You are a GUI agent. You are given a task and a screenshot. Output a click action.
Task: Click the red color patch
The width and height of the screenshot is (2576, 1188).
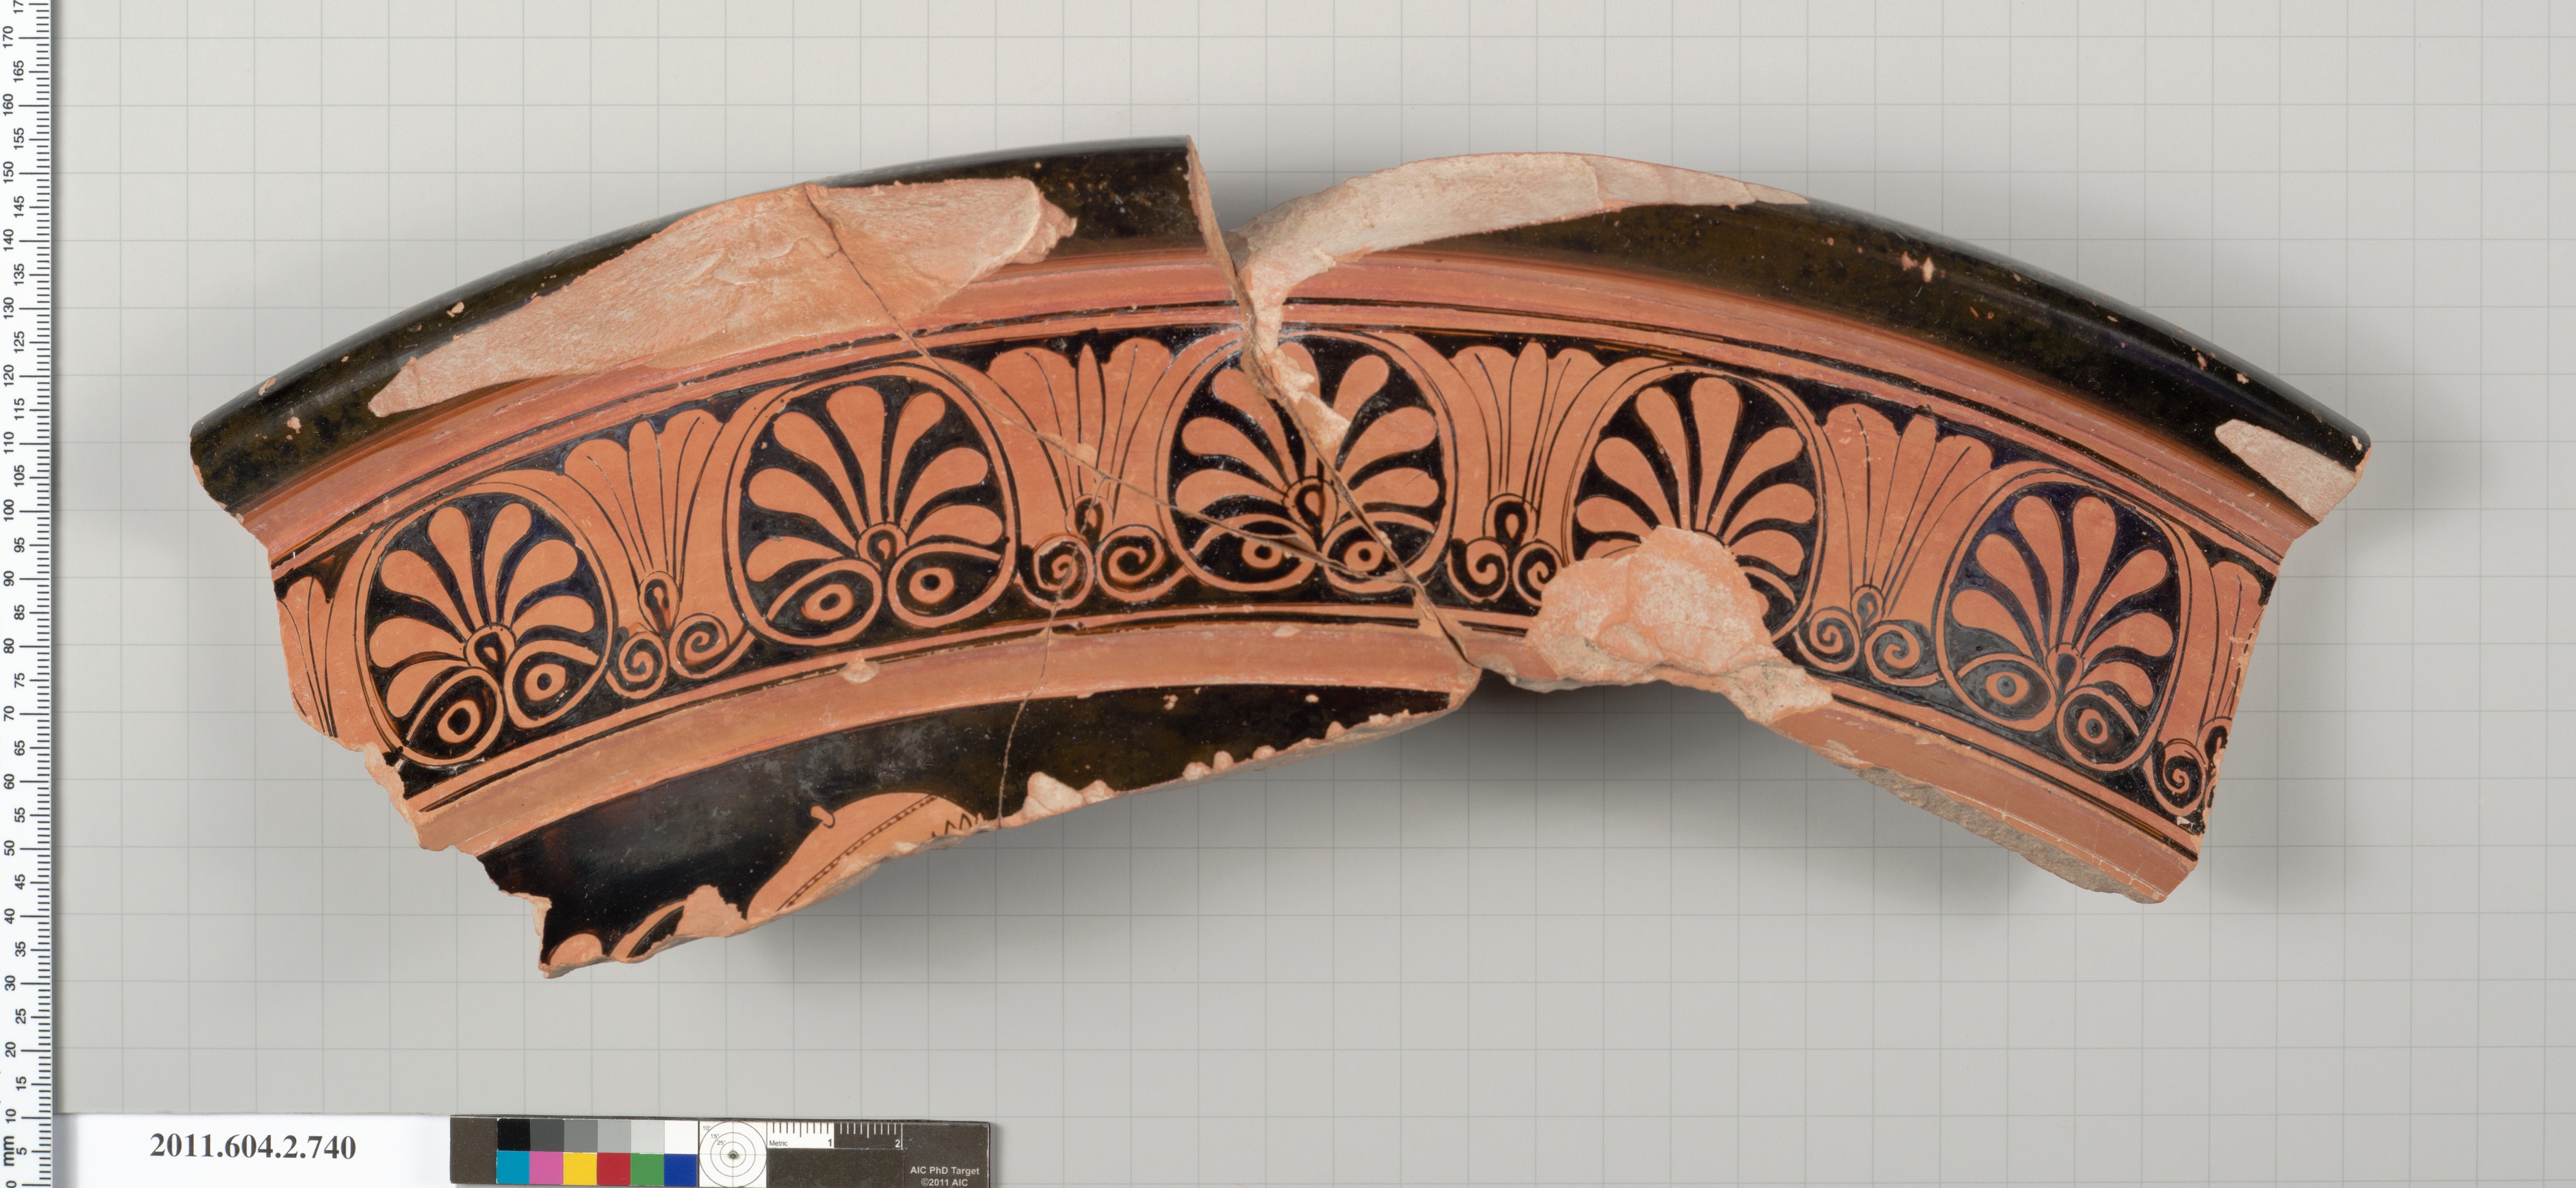coord(613,1167)
